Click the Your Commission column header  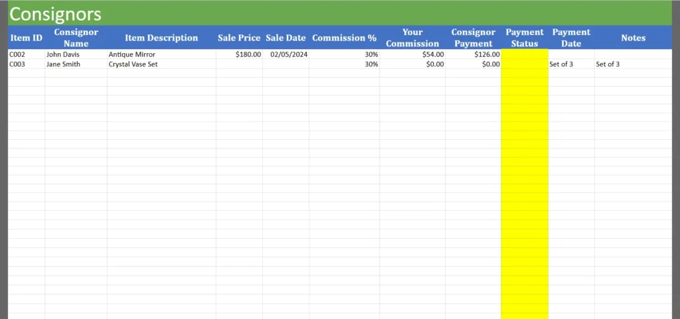412,38
